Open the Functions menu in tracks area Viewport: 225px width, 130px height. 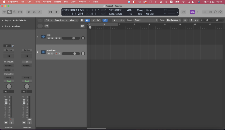coord(61,20)
